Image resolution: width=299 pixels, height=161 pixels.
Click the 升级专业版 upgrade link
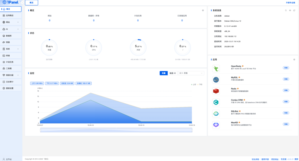(x=291, y=3)
